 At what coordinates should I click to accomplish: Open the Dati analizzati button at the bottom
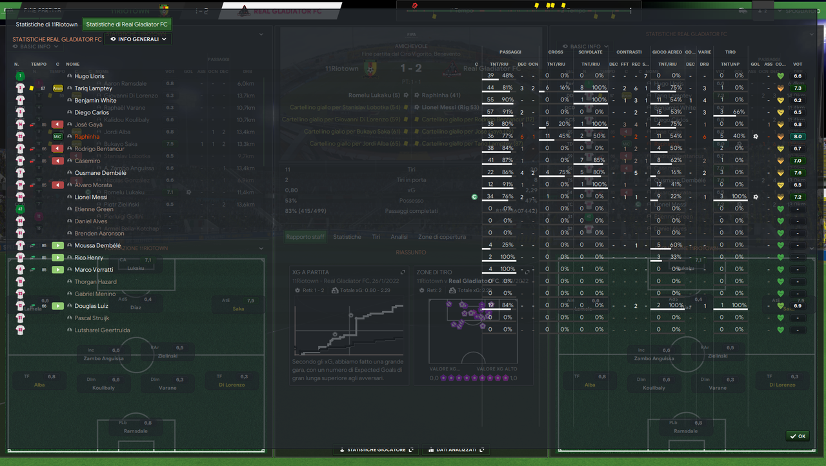click(x=458, y=450)
